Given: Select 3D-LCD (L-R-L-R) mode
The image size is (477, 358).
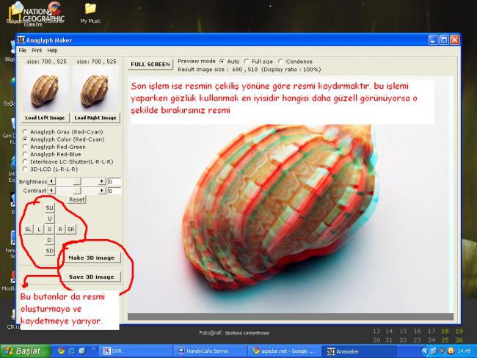Looking at the screenshot, I should pos(25,169).
